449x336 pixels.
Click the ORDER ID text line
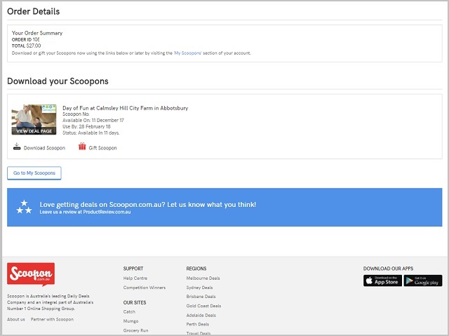(25, 39)
